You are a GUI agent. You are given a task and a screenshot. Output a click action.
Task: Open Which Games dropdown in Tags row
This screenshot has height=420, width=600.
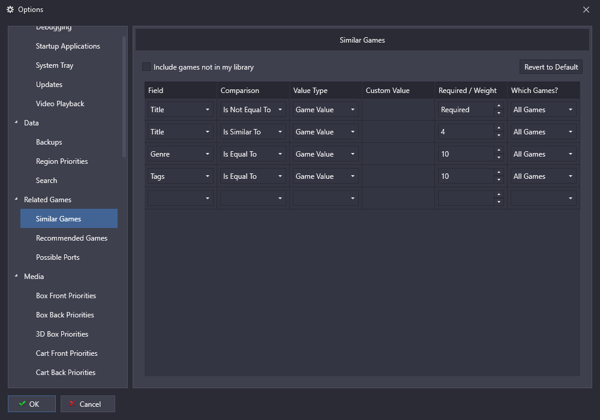pos(544,176)
